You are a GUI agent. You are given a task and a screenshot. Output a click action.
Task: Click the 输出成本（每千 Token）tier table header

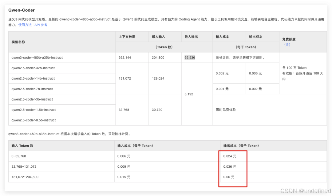pyautogui.click(x=241, y=146)
